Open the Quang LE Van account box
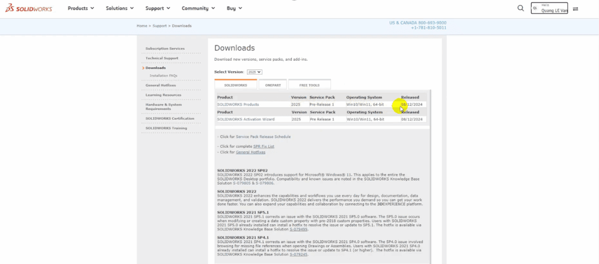 [549, 8]
